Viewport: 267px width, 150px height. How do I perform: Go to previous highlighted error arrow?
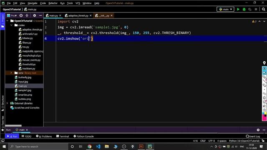pyautogui.click(x=259, y=21)
